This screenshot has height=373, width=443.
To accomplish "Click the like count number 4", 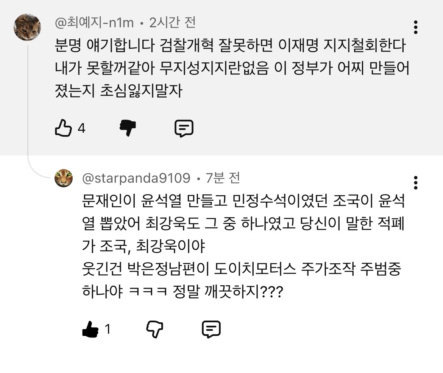I will 81,129.
